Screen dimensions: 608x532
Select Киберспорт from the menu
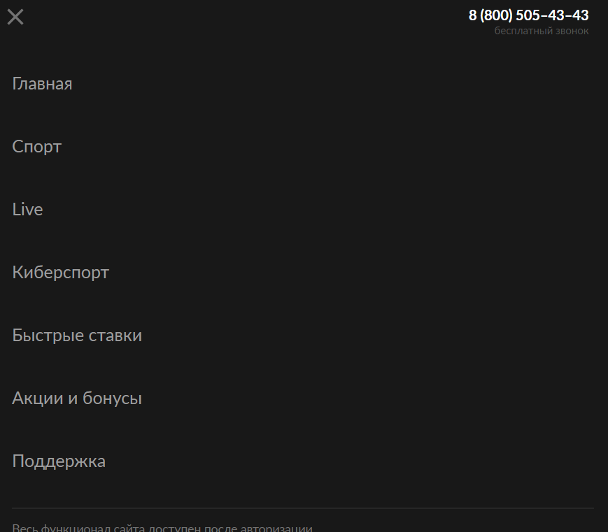[60, 273]
